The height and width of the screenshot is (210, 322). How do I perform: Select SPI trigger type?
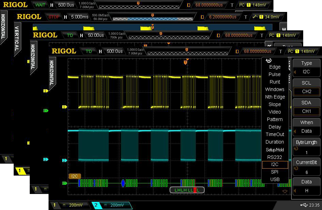[x=275, y=172]
